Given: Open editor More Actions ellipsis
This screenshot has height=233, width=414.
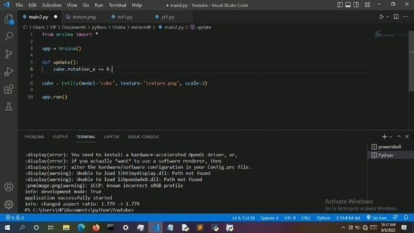Looking at the screenshot, I should [x=406, y=17].
